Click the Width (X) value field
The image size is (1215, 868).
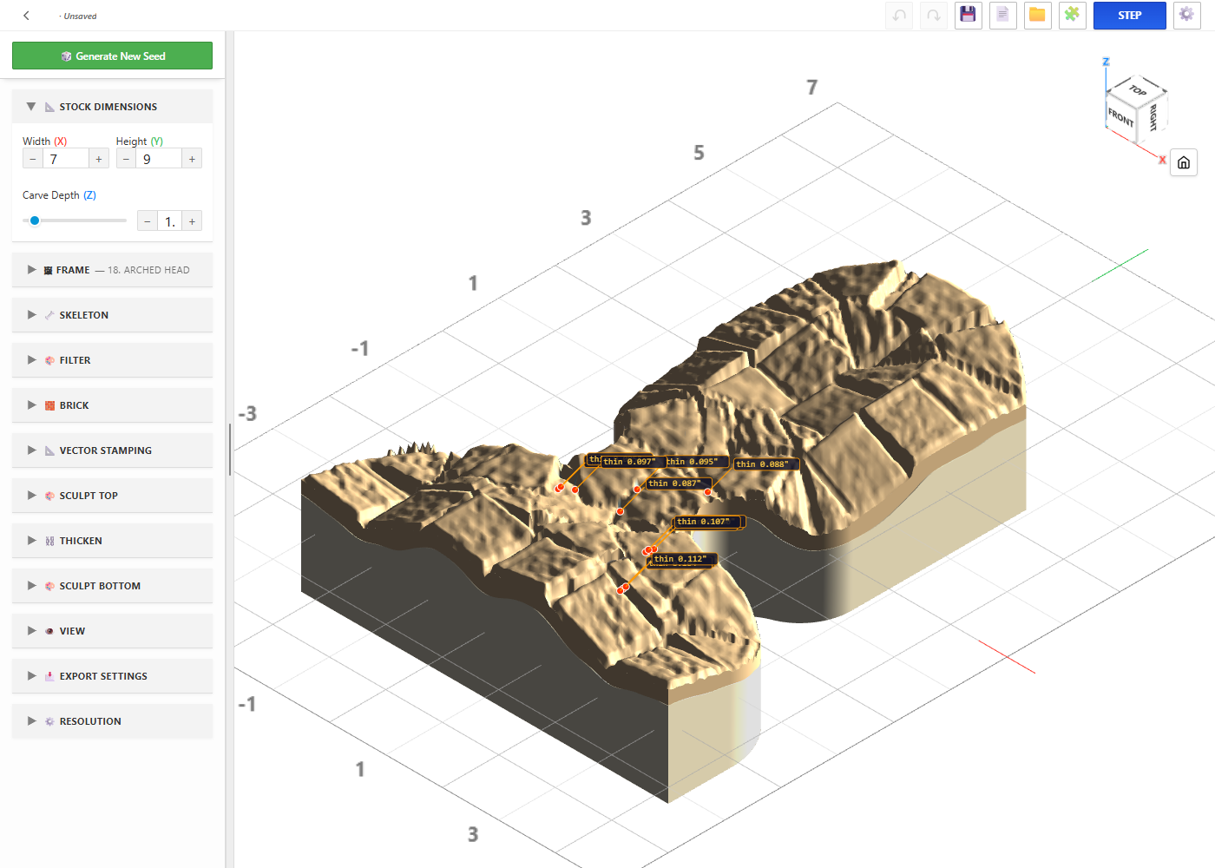pyautogui.click(x=66, y=159)
